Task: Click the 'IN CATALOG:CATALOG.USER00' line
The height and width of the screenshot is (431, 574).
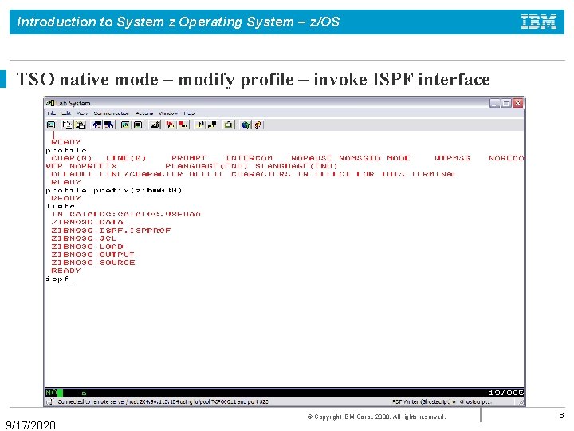Action: pyautogui.click(x=126, y=215)
